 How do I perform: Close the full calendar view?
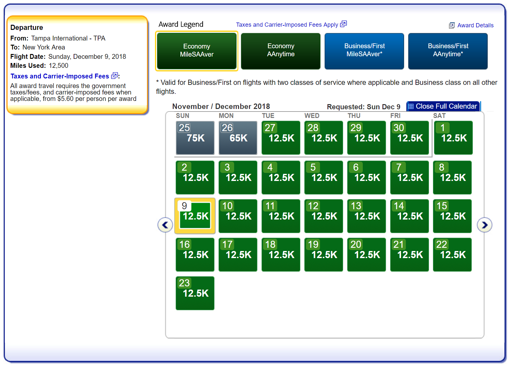coord(446,106)
